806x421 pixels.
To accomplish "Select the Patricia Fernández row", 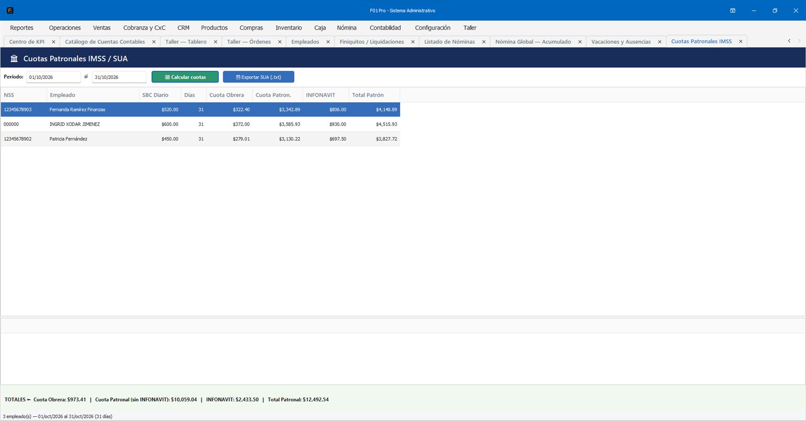I will click(200, 139).
